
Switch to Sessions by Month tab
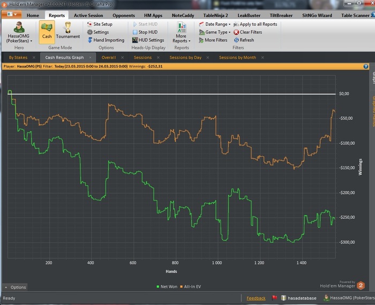tap(237, 58)
